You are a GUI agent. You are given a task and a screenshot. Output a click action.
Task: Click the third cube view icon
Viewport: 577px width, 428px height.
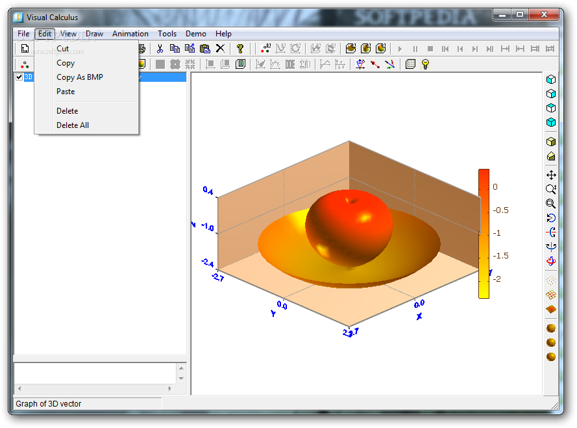[x=551, y=108]
